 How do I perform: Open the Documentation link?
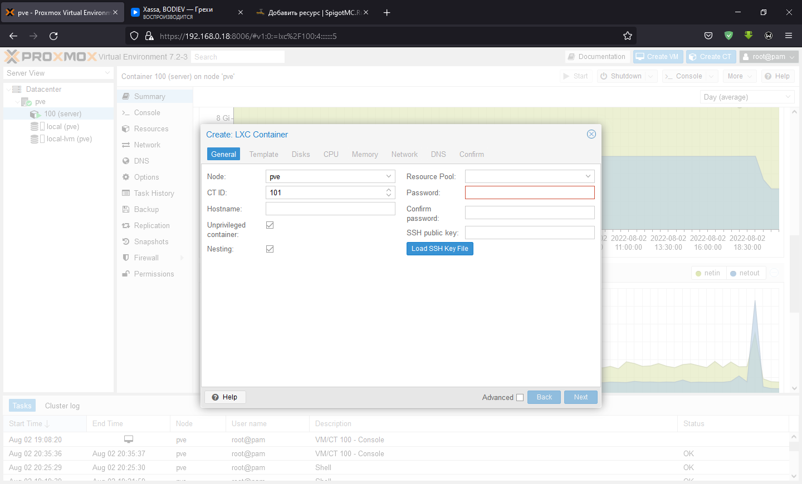pyautogui.click(x=597, y=57)
